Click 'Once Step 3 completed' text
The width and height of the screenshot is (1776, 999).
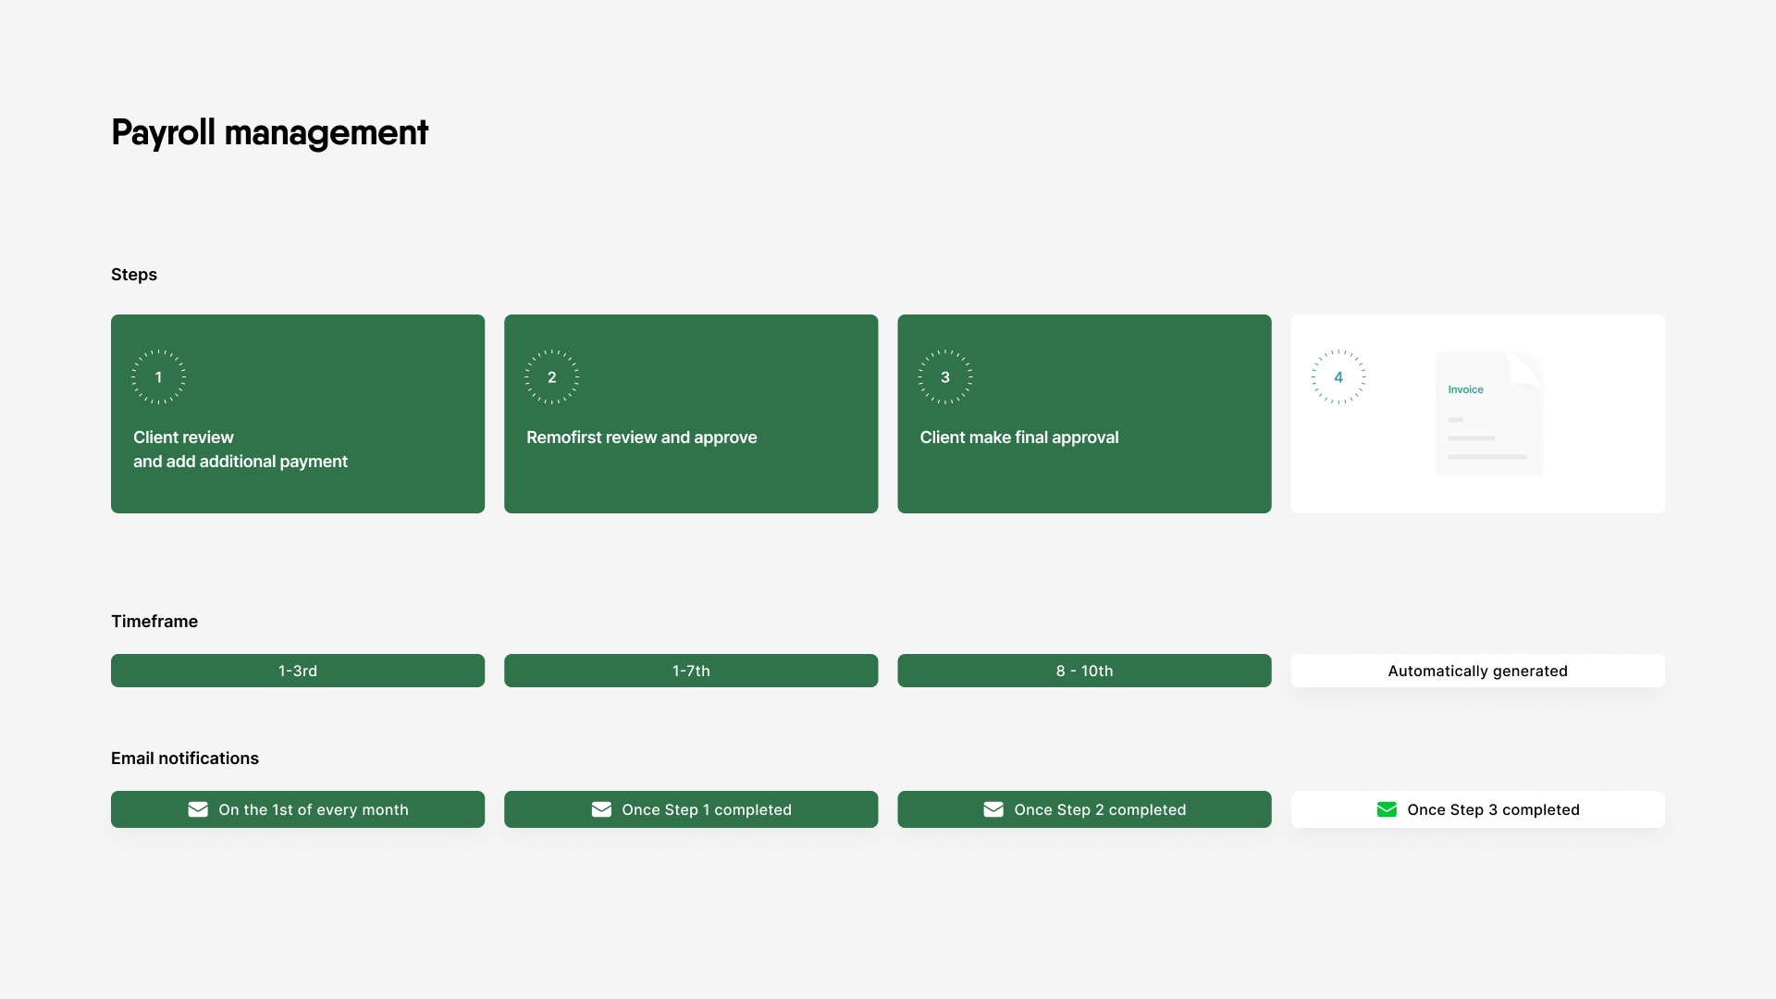coord(1493,809)
